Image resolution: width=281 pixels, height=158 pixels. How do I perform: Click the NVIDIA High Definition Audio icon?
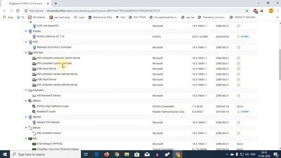tap(34, 106)
